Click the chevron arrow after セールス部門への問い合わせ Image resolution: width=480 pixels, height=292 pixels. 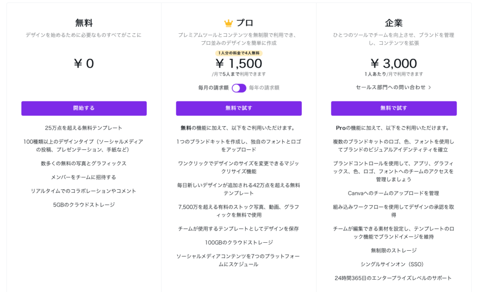pos(430,87)
